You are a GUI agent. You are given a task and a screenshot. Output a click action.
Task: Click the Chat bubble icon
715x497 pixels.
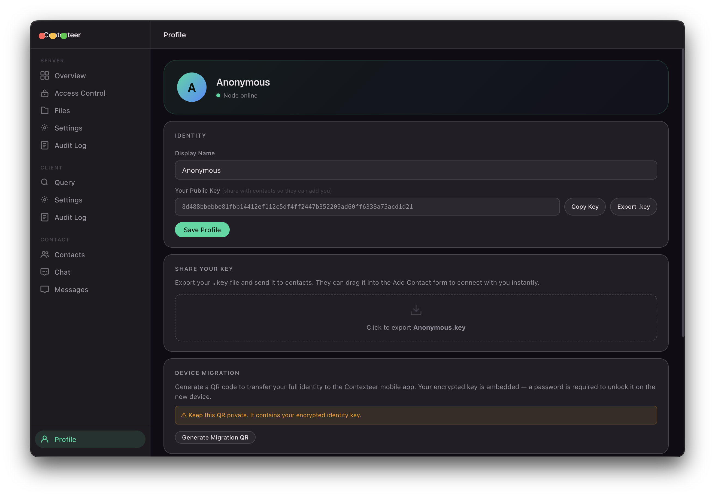coord(44,272)
